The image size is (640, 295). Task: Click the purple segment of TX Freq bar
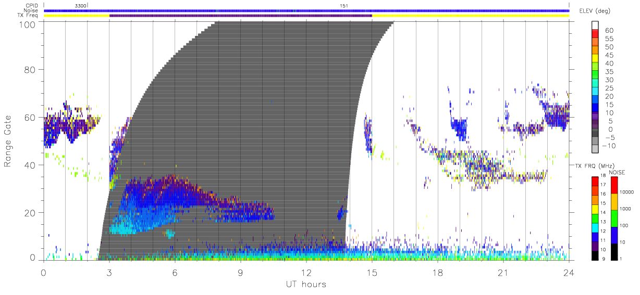(241, 16)
